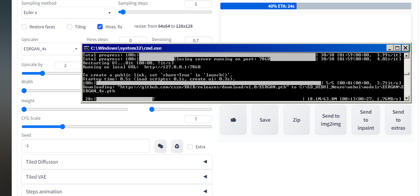The width and height of the screenshot is (420, 196).
Task: Adjust the Width slider handle
Action: pyautogui.click(x=24, y=91)
